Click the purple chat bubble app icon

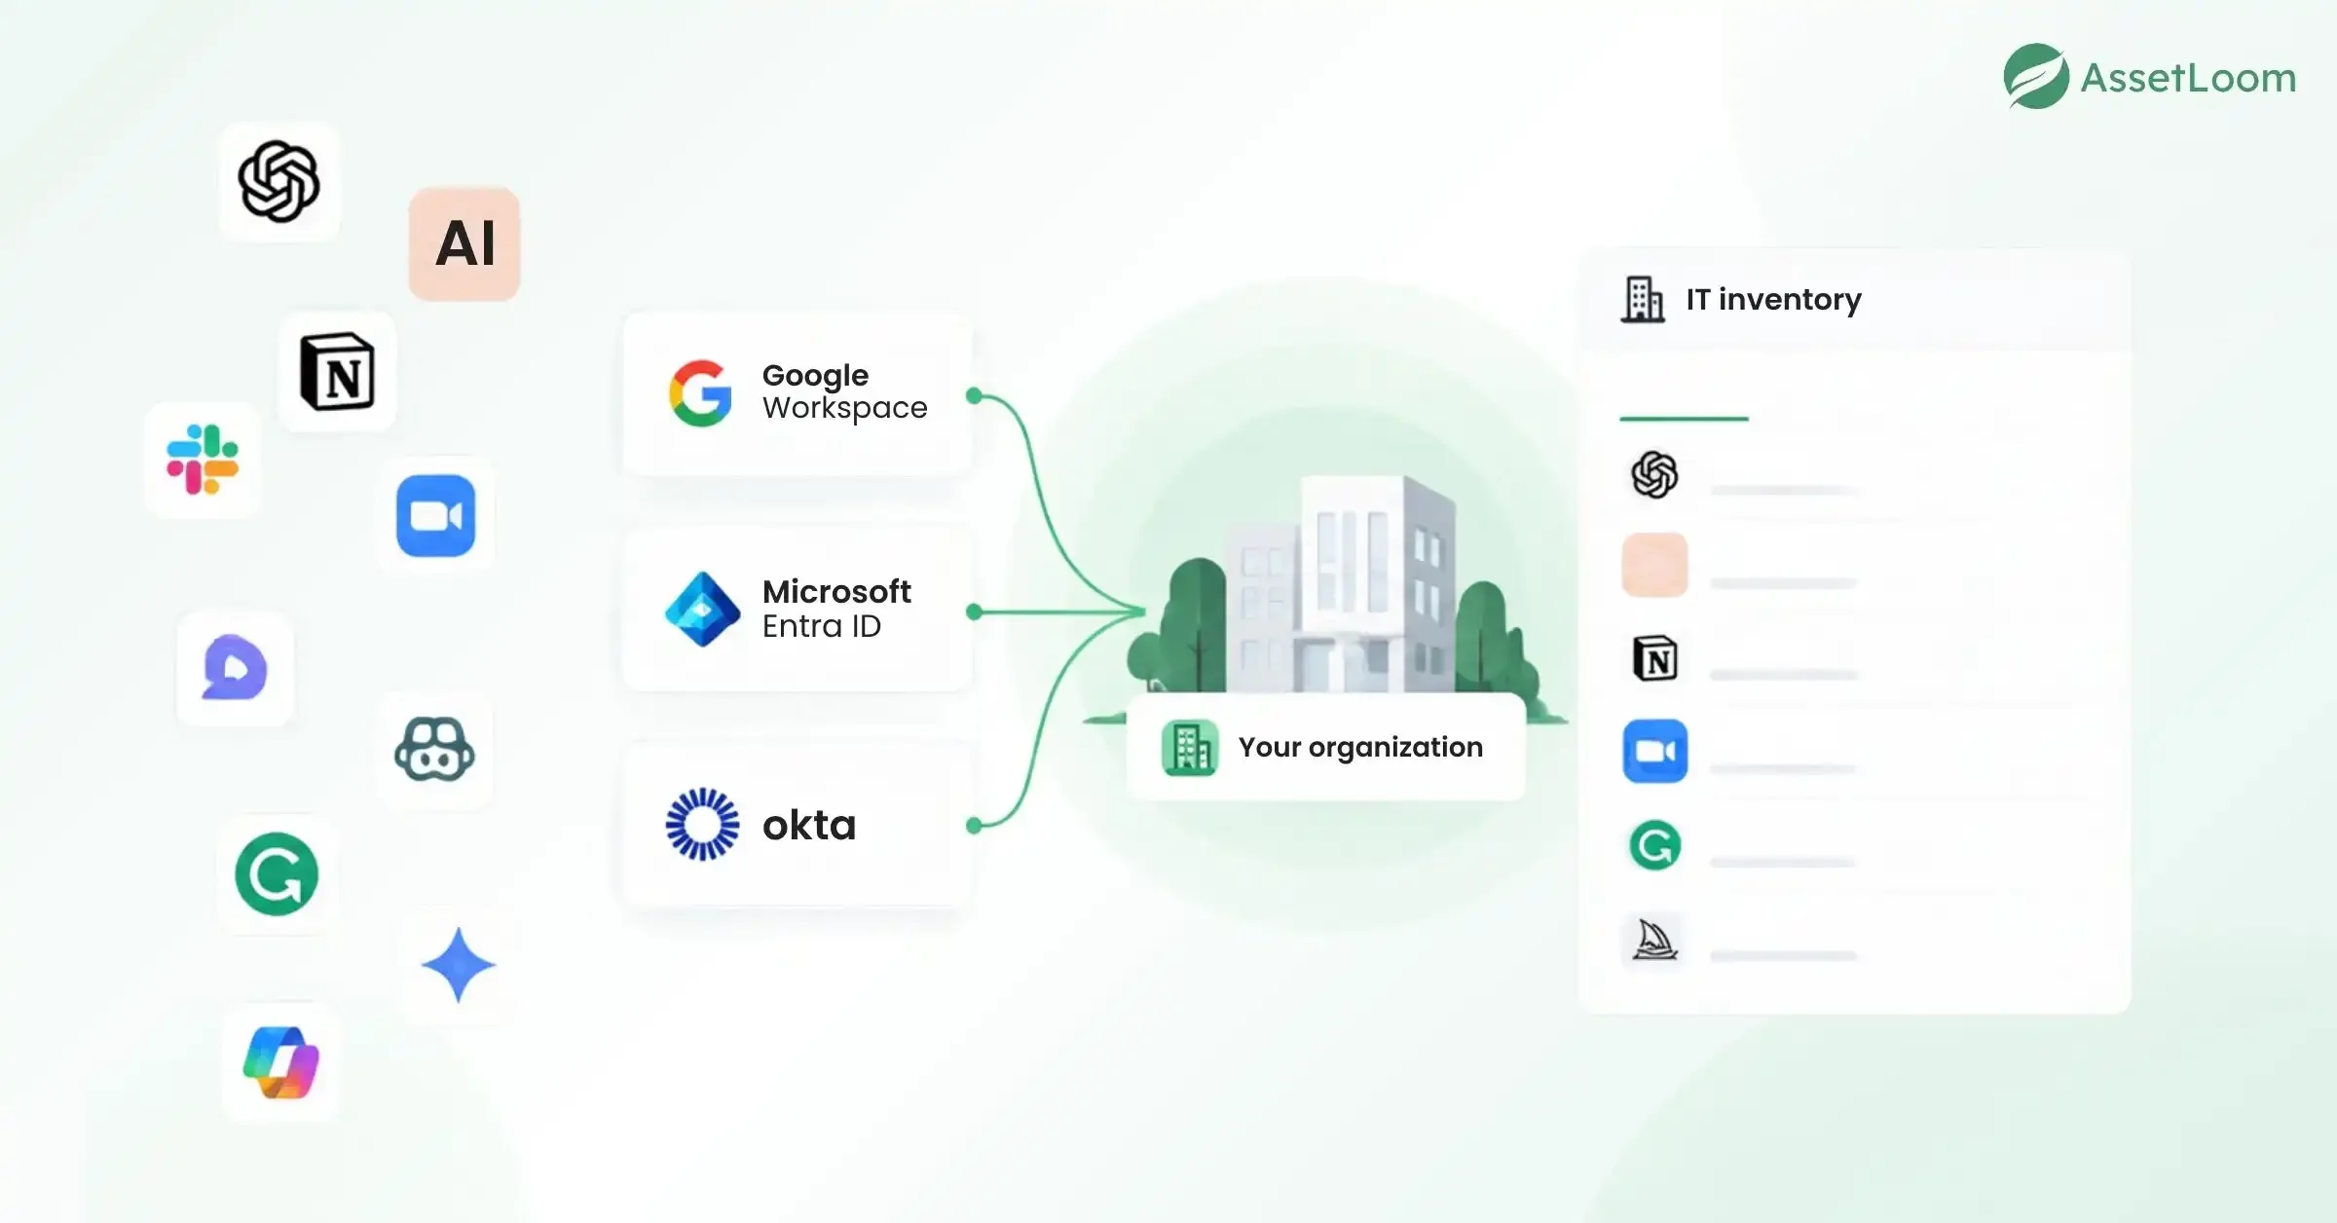click(x=235, y=668)
